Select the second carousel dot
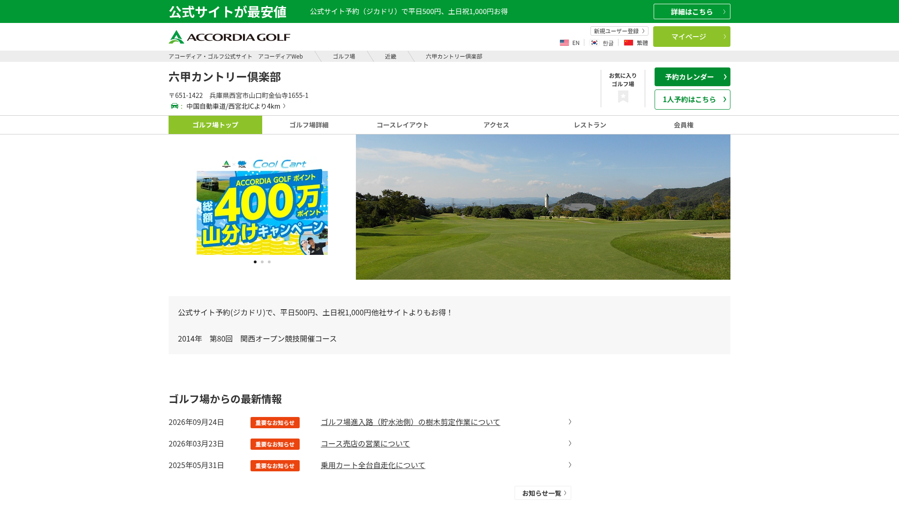The image size is (899, 506). point(262,262)
